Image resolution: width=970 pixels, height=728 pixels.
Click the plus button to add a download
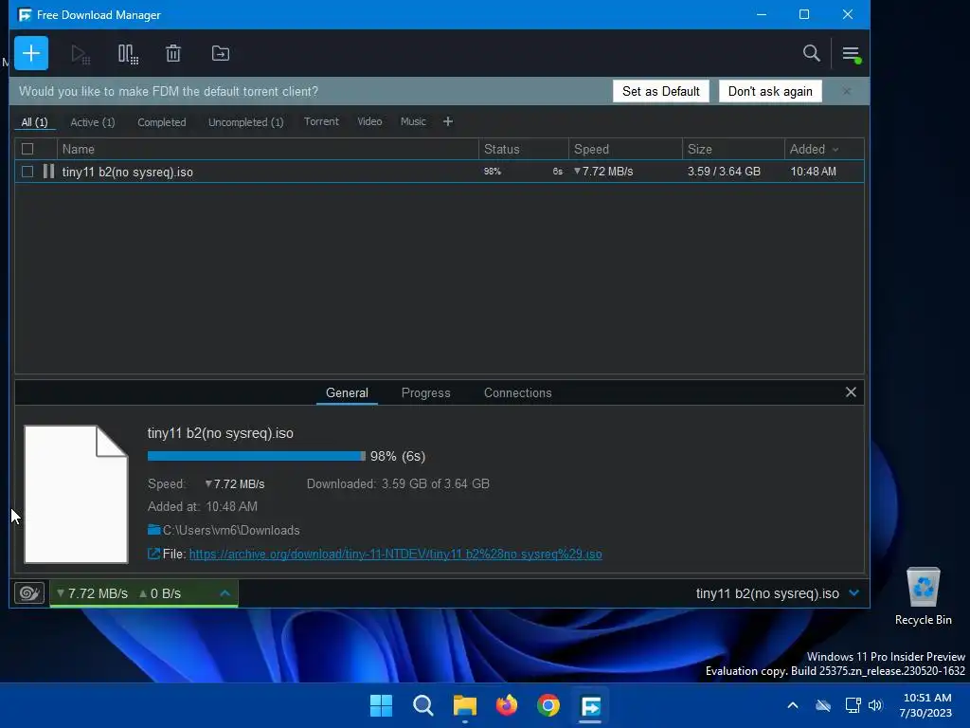coord(31,53)
